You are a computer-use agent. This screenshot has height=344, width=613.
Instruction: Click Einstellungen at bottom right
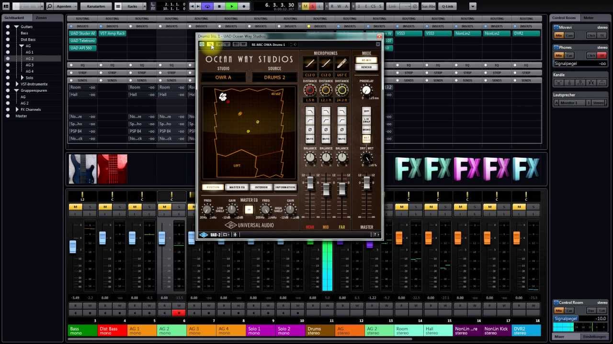[595, 336]
